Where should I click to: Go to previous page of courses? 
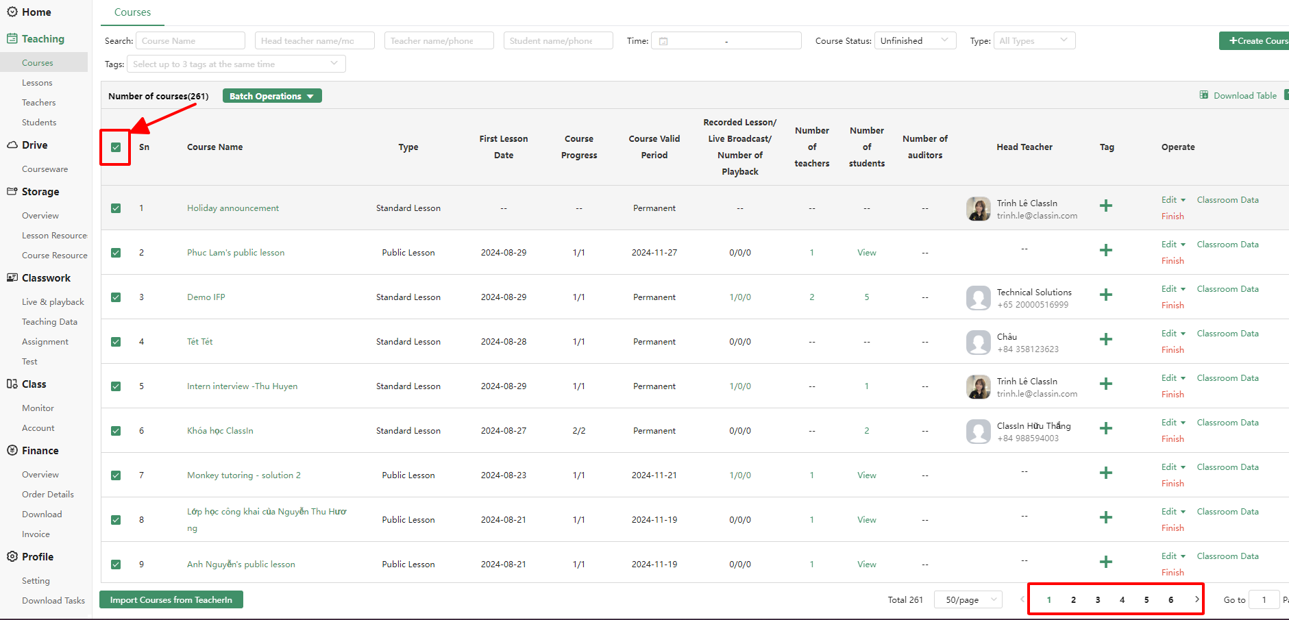(1022, 599)
